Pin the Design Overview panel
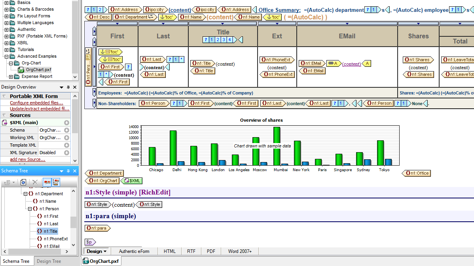The height and width of the screenshot is (266, 474). pos(68,87)
